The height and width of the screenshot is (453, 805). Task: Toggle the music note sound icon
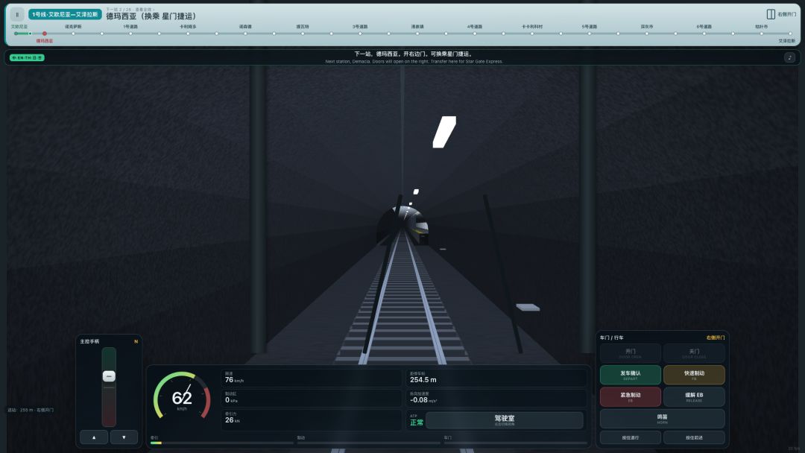[x=789, y=57]
